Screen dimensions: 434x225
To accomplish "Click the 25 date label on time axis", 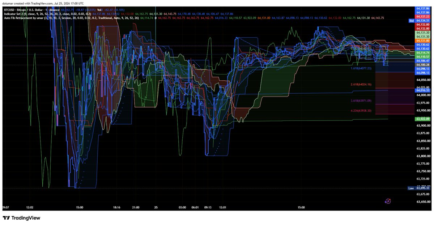I will click(156, 208).
